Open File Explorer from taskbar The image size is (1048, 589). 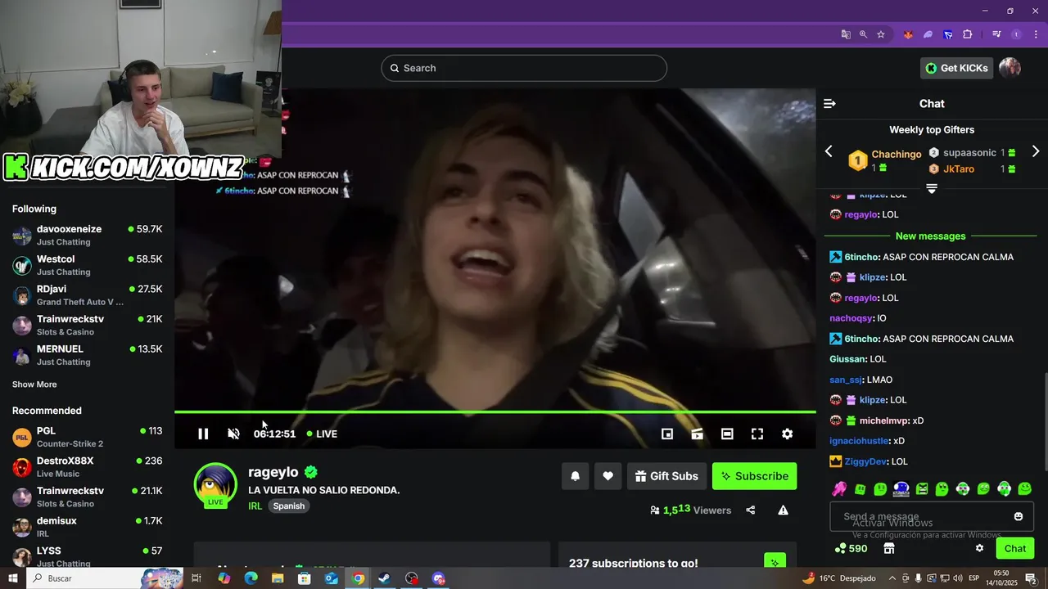tap(278, 578)
